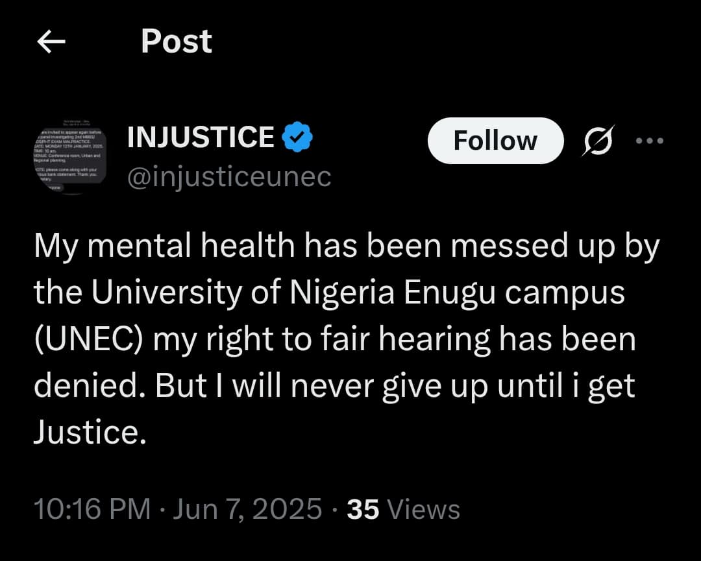701x561 pixels.
Task: Click the word Views
Action: coord(423,510)
